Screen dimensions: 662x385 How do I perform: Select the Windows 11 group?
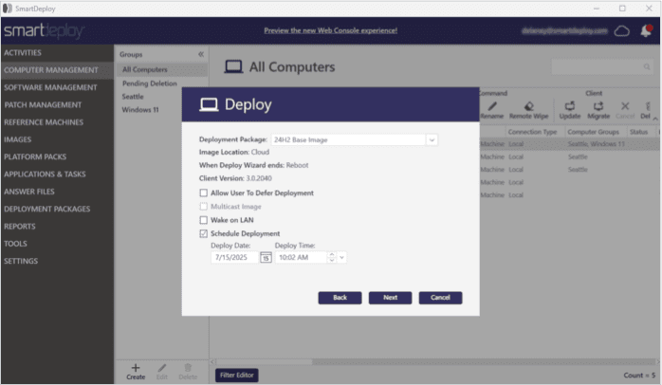pyautogui.click(x=140, y=110)
